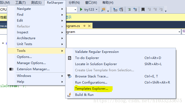Screen dimensions: 185x106
Task: Expand the Edit submenu arrow
Action: coord(62,21)
